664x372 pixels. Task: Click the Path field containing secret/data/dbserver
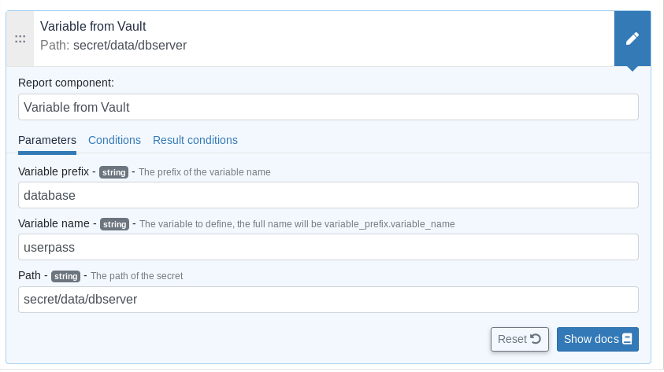(x=328, y=300)
